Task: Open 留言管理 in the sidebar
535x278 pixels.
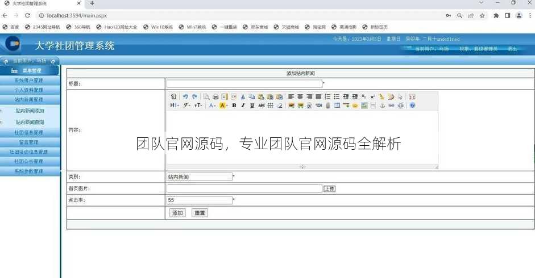Action: (30, 142)
